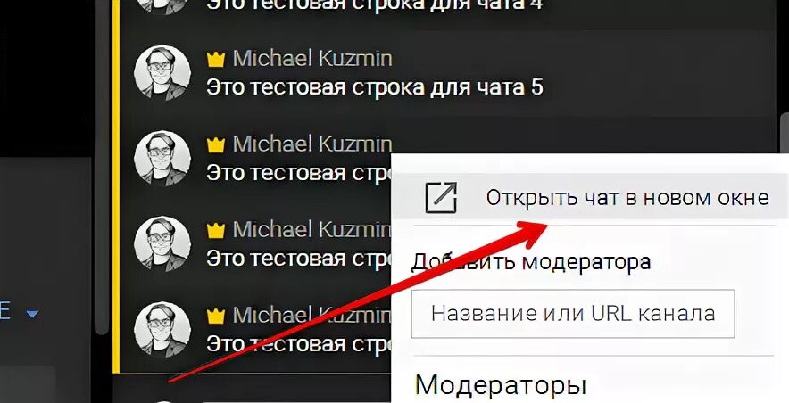
Task: Open the avatar in the lowest visible chat message
Action: 162,329
